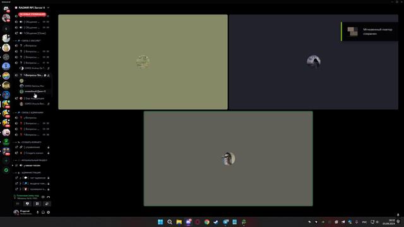Open the Explore Discoverable Servers compass icon
This screenshot has width=404, height=227.
point(6,170)
